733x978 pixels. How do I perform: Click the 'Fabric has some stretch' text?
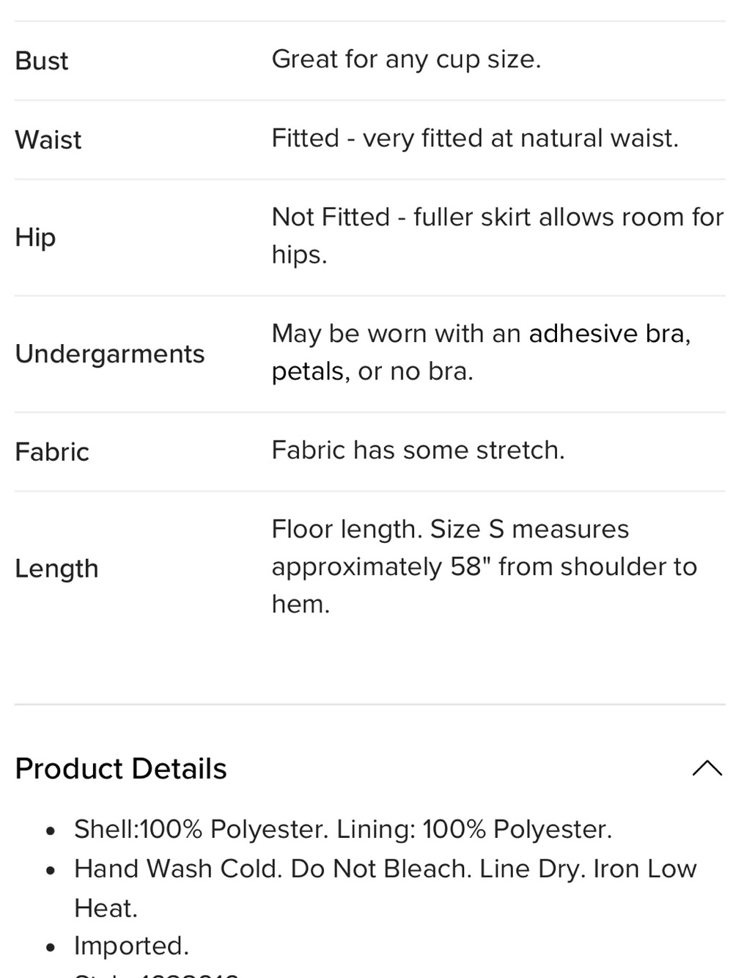418,450
